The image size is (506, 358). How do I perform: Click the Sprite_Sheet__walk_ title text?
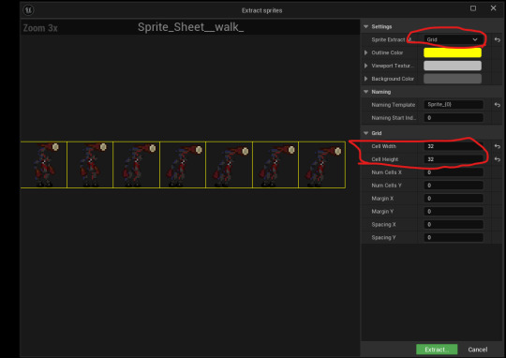(190, 27)
